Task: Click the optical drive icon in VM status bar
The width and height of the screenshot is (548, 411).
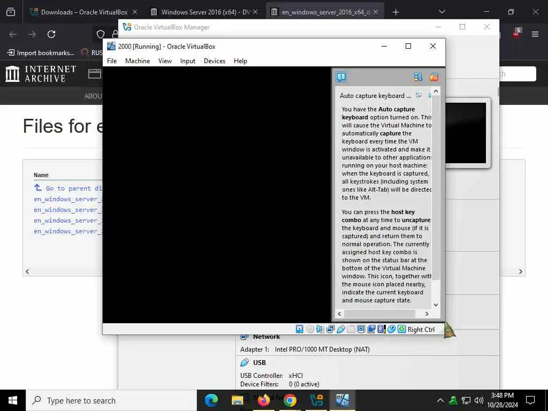Action: point(310,329)
